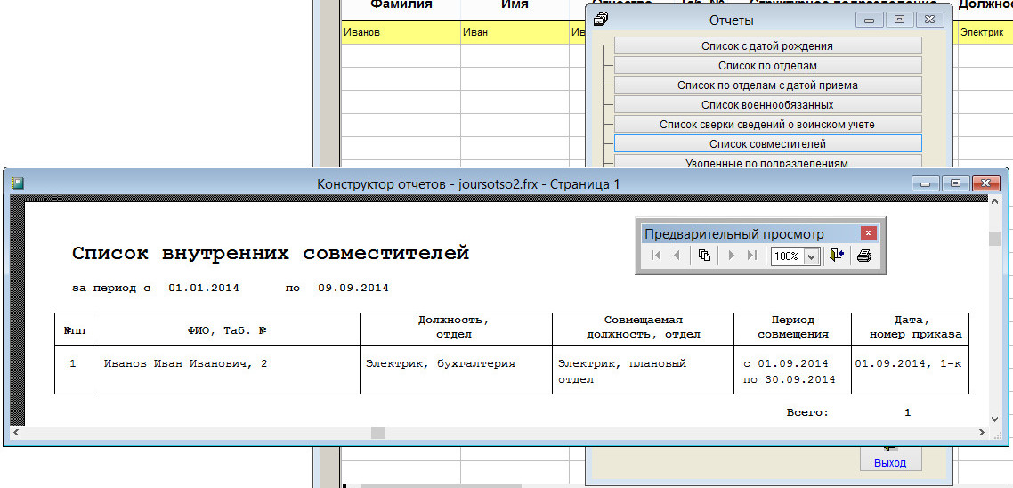1013x488 pixels.
Task: Click left arrow of horizontal scrollbar
Action: [x=15, y=432]
